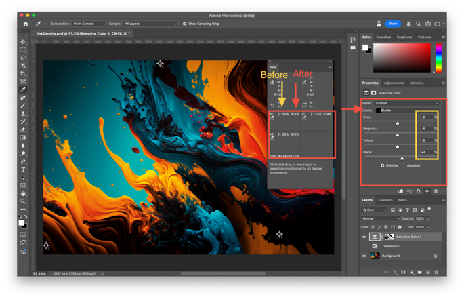This screenshot has width=464, height=299.
Task: Enable the Show Sampling Ring checkbox
Action: coord(184,24)
